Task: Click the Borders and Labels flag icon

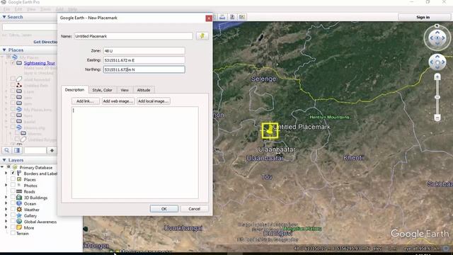Action: pyautogui.click(x=19, y=174)
